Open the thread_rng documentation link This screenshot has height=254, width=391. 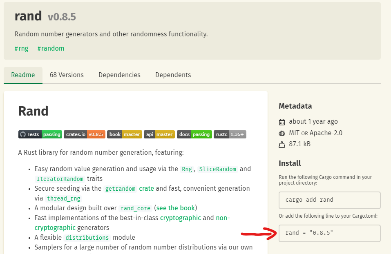pos(64,198)
